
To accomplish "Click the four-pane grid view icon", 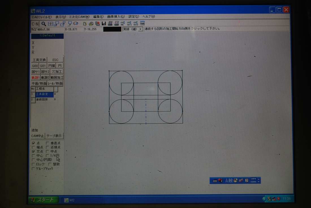I will coord(51,24).
